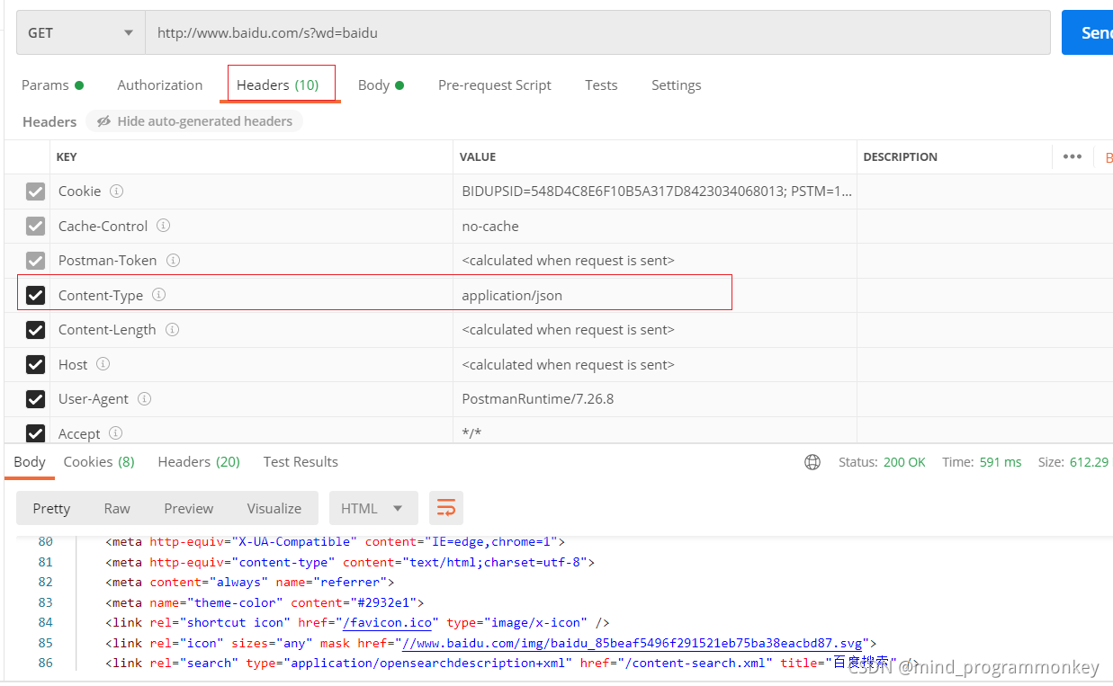The width and height of the screenshot is (1113, 686).
Task: Click the Content-Type key name
Action: pos(101,295)
